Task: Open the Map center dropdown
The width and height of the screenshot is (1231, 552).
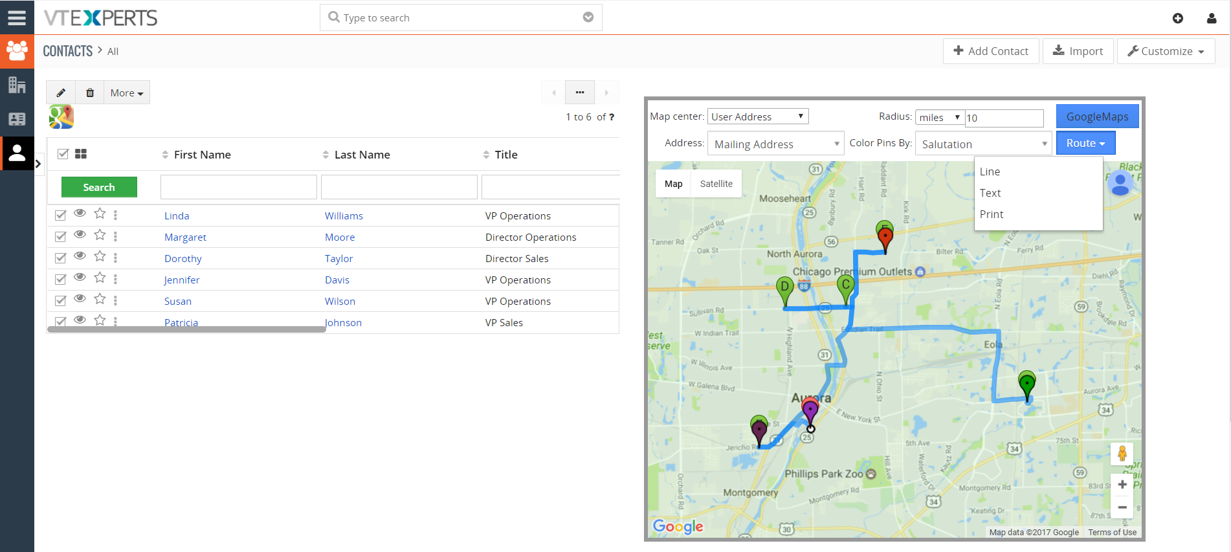Action: [x=758, y=116]
